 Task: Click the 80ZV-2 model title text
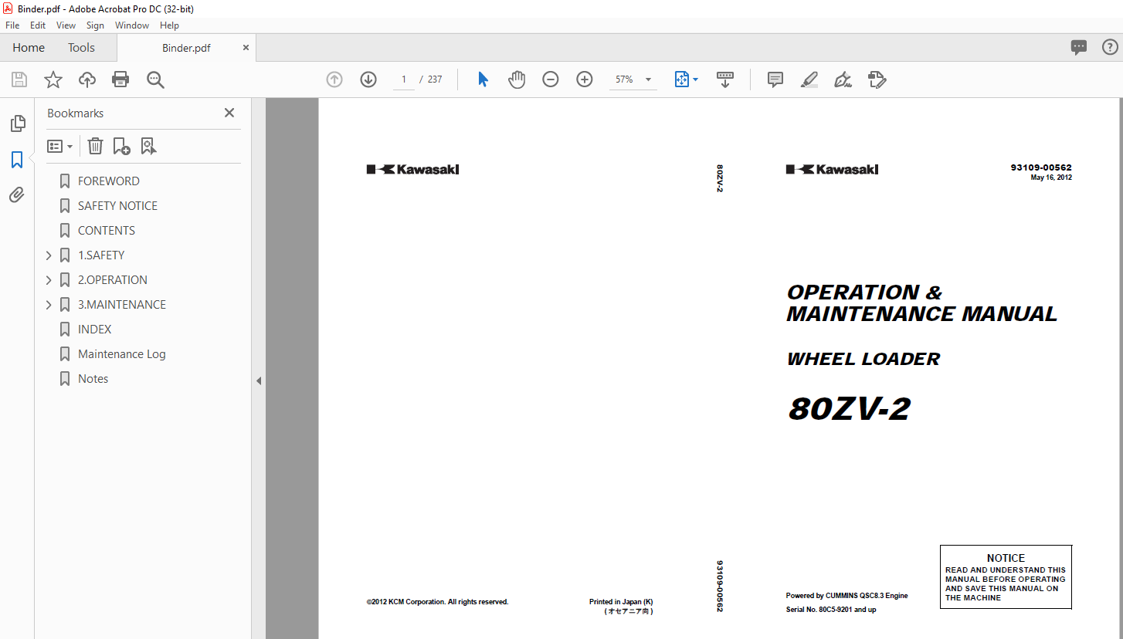(x=849, y=409)
